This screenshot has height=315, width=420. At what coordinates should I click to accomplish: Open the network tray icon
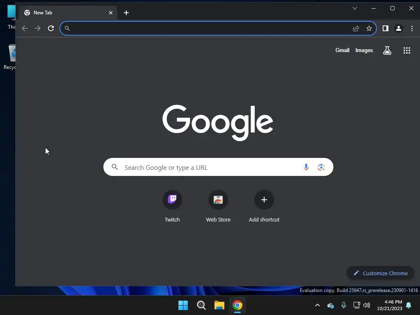[x=356, y=305]
